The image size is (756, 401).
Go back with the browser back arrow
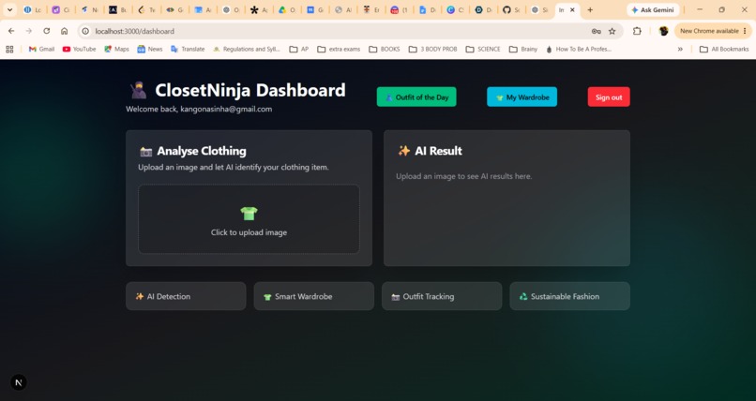(11, 31)
